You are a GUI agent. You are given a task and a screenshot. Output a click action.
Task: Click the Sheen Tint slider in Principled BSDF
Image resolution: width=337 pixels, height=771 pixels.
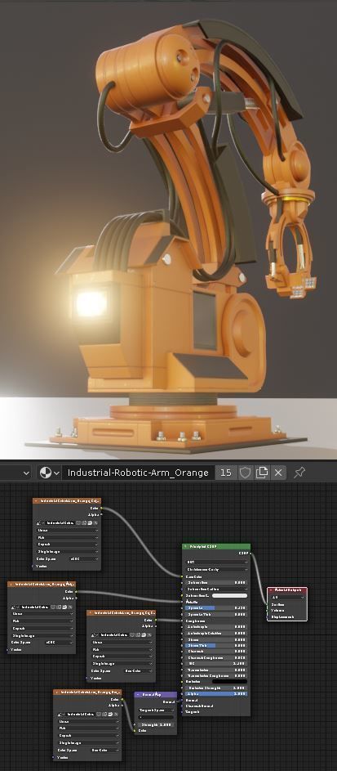pos(216,646)
